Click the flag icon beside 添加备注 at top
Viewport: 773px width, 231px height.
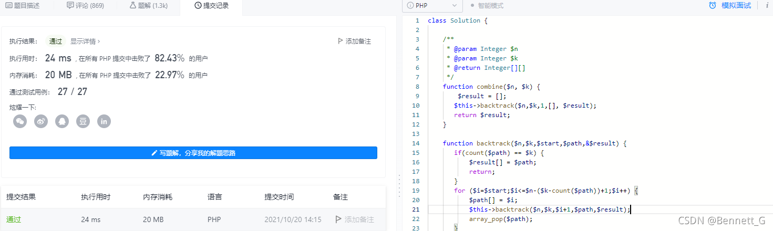point(340,41)
